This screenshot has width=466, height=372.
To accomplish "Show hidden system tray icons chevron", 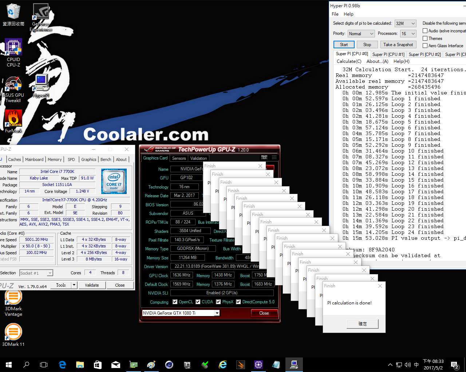I will pyautogui.click(x=390, y=365).
